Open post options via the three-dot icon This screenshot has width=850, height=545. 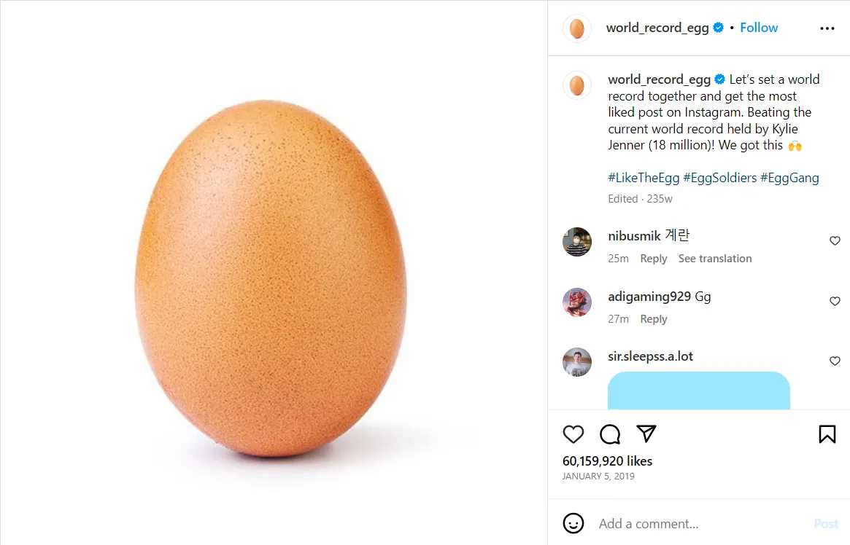click(x=827, y=28)
